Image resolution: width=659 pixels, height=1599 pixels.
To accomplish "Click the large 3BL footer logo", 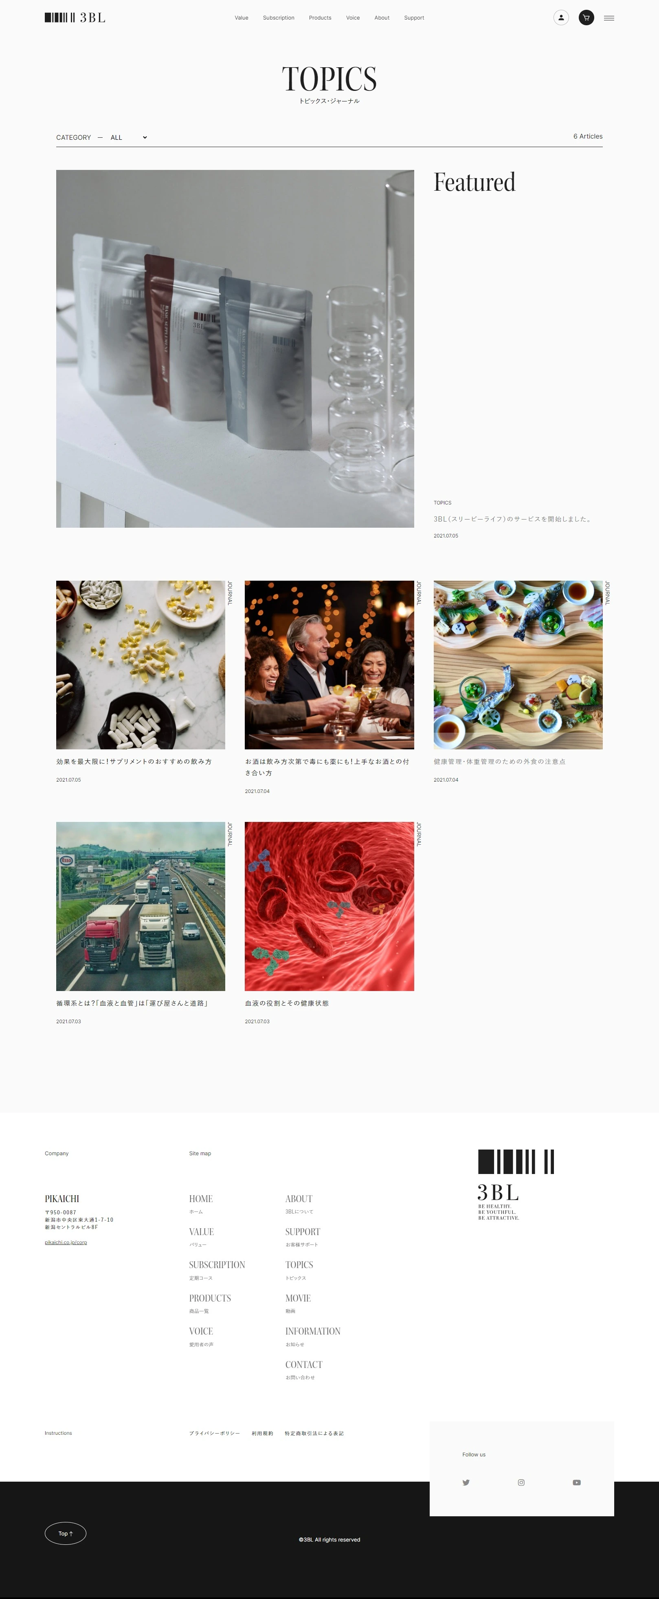I will [x=516, y=1184].
